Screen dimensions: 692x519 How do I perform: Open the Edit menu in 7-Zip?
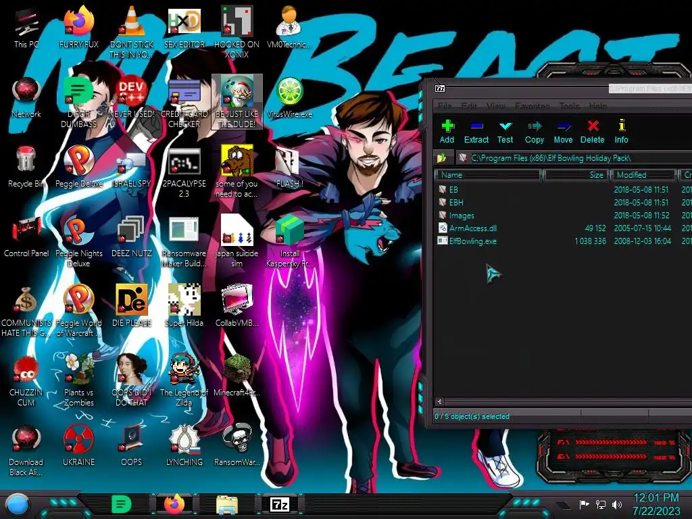point(469,106)
